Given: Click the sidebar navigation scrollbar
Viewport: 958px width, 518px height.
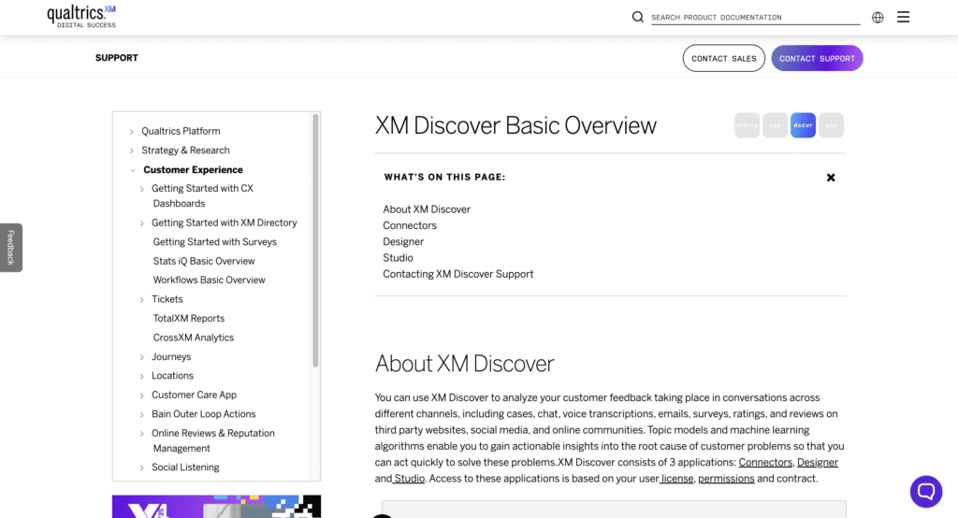Looking at the screenshot, I should click(x=315, y=240).
